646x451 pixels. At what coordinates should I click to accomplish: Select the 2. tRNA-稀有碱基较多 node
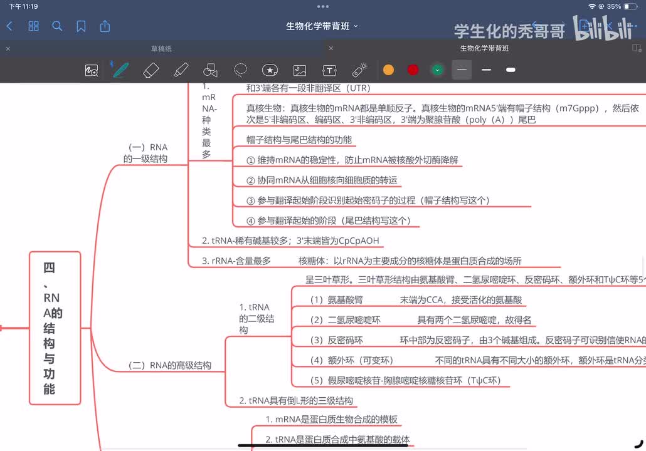pyautogui.click(x=290, y=241)
